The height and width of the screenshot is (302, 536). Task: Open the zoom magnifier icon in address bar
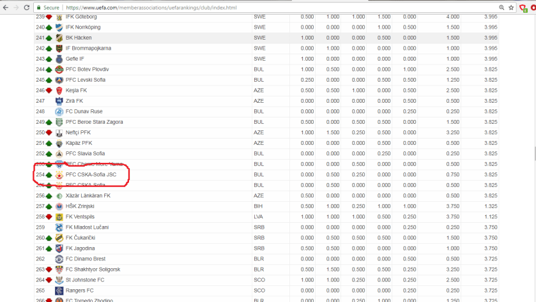click(501, 7)
